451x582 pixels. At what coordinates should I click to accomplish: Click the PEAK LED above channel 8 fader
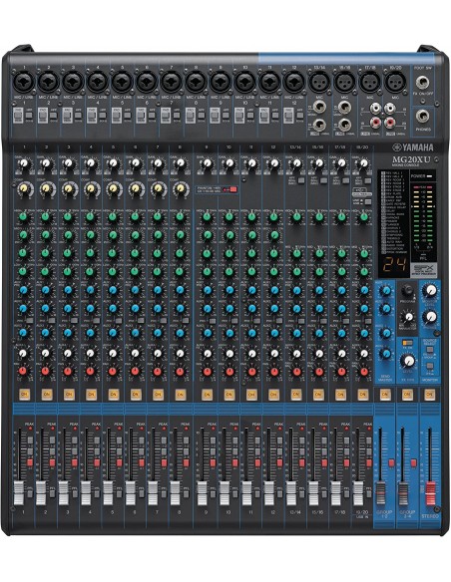click(x=187, y=429)
